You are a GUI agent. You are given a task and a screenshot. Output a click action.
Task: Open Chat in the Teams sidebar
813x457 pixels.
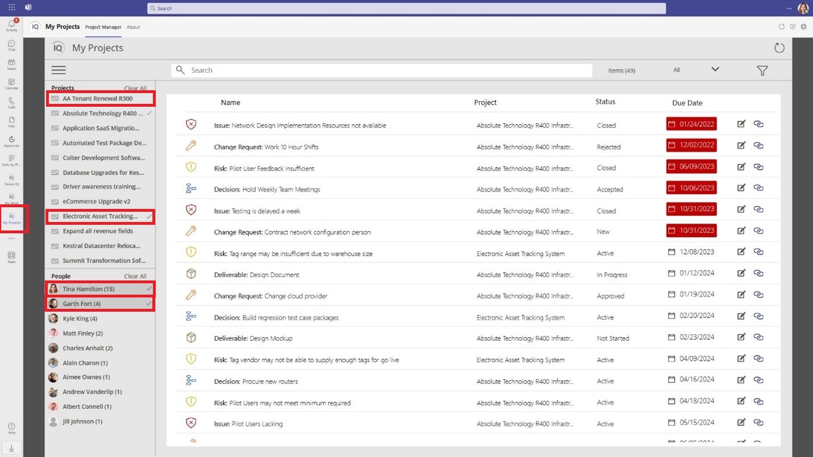(11, 45)
